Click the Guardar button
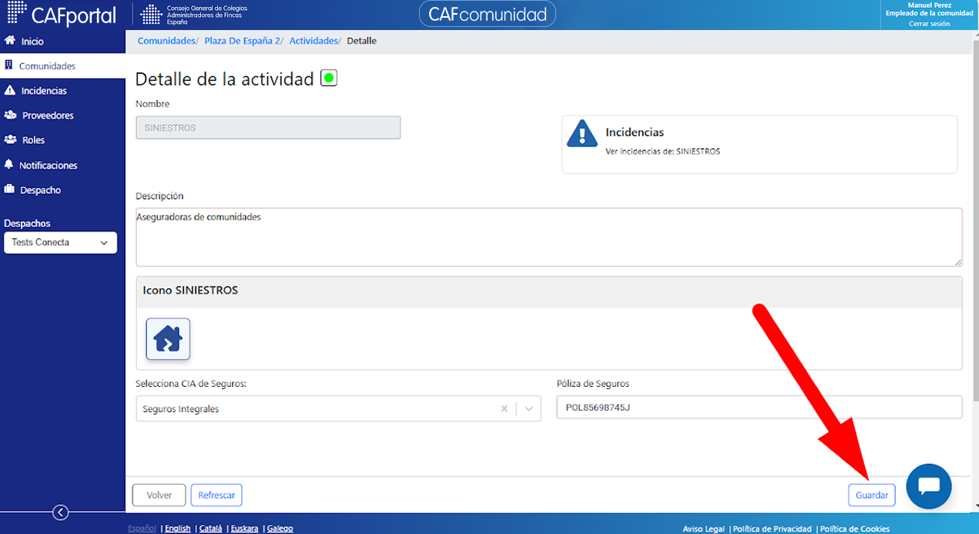 pyautogui.click(x=872, y=495)
